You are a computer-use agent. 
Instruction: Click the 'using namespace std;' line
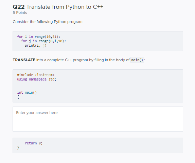[x=37, y=79]
